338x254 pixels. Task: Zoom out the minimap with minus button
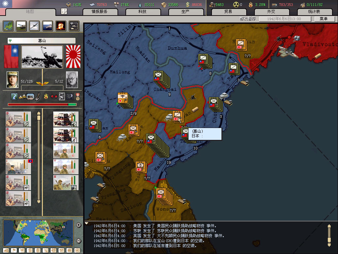point(79,241)
